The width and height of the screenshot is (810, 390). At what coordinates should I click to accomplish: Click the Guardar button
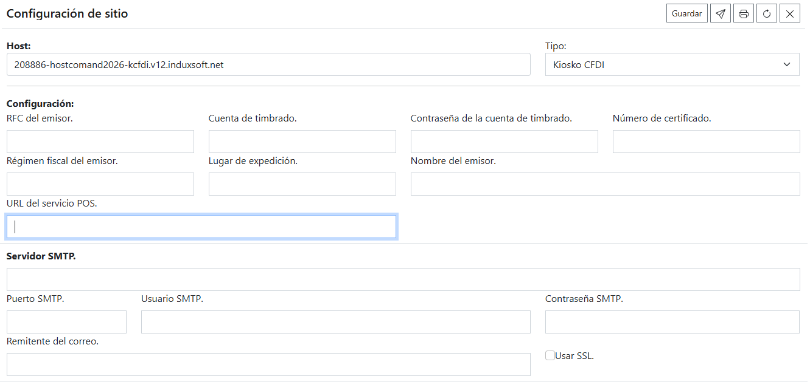pyautogui.click(x=687, y=13)
